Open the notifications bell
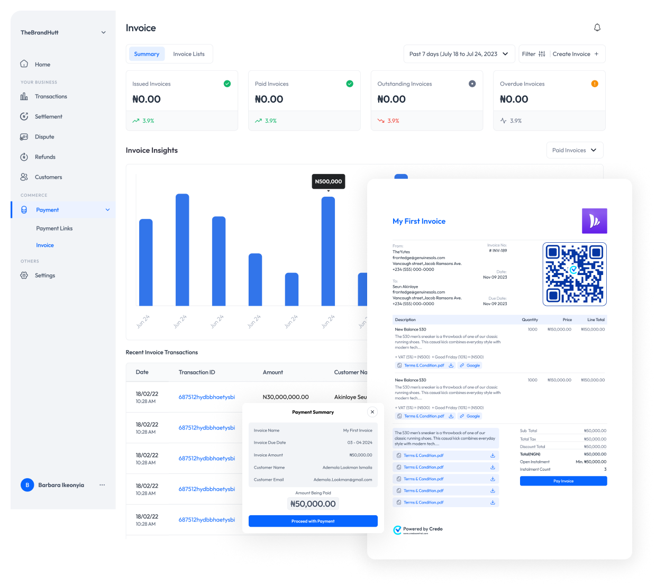 coord(597,28)
